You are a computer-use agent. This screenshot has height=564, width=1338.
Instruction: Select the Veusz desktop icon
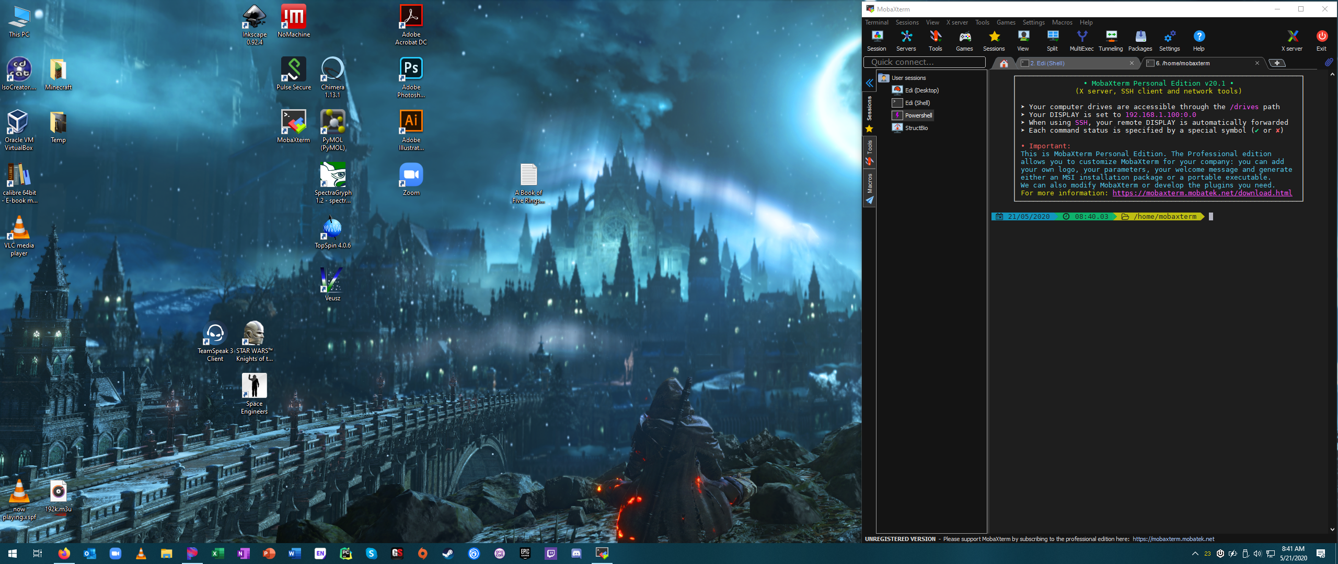(x=333, y=285)
